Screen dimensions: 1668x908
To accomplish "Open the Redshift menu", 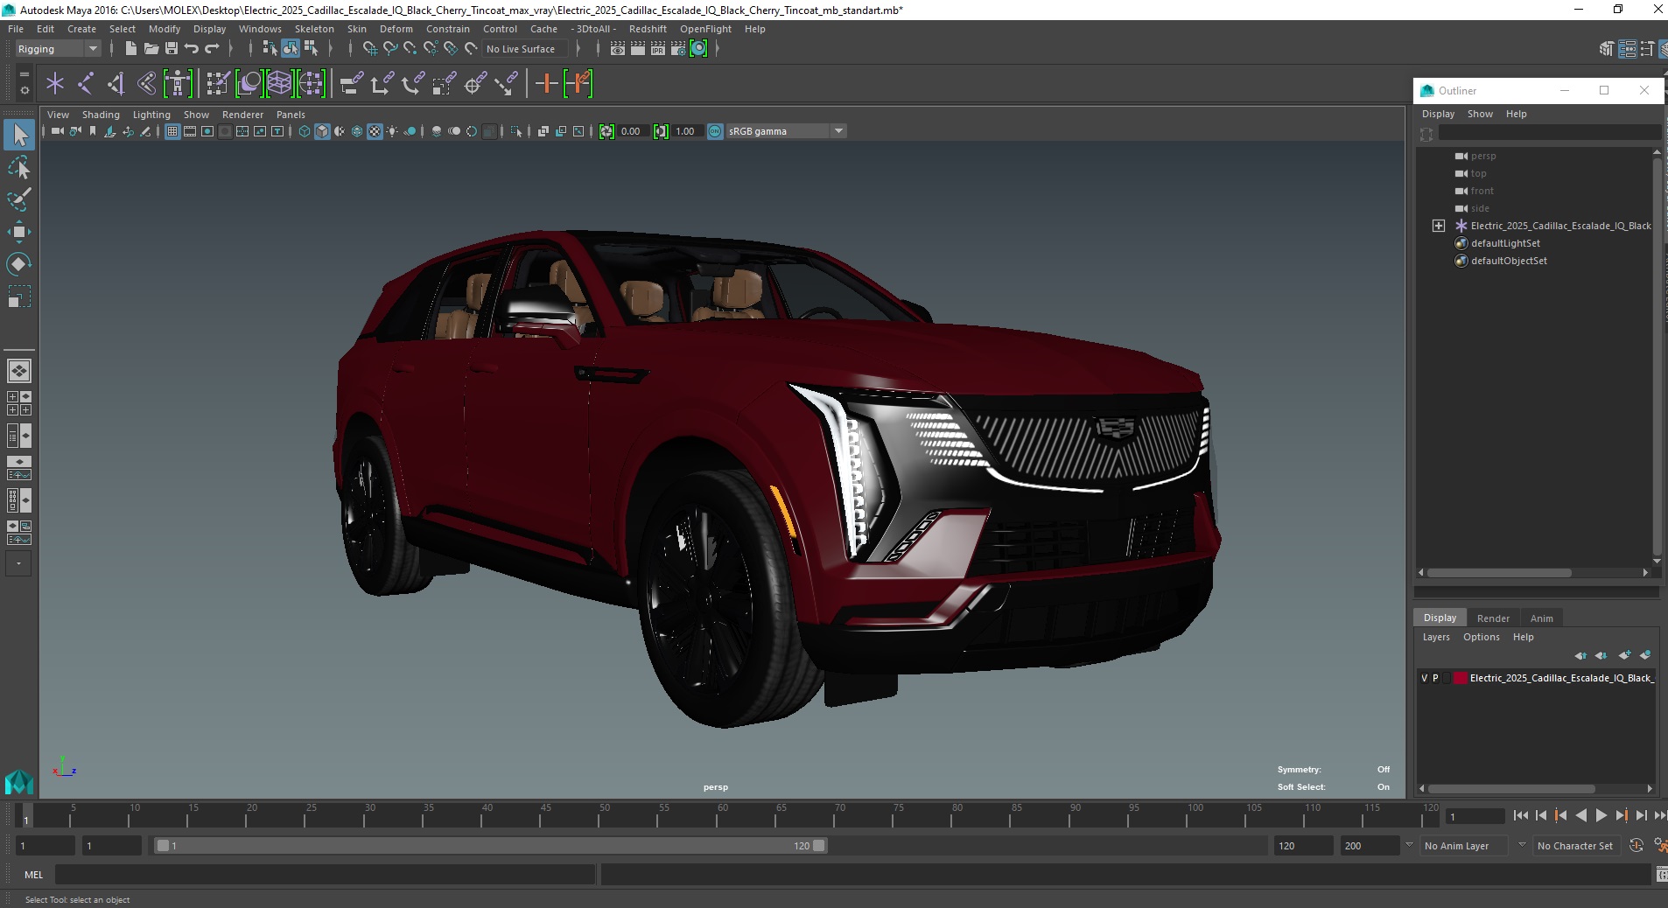I will [x=648, y=29].
